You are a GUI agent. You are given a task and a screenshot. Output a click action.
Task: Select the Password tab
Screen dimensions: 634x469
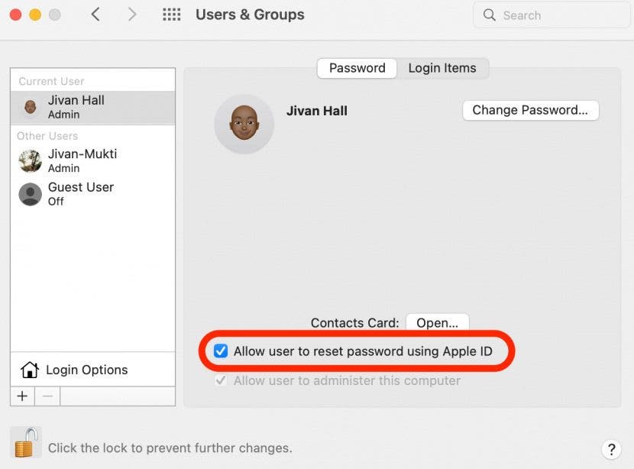click(x=356, y=68)
